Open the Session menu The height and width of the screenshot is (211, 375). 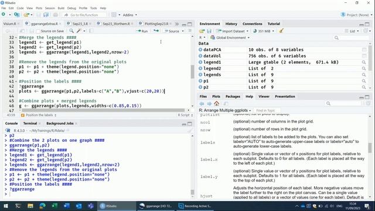[x=50, y=8]
